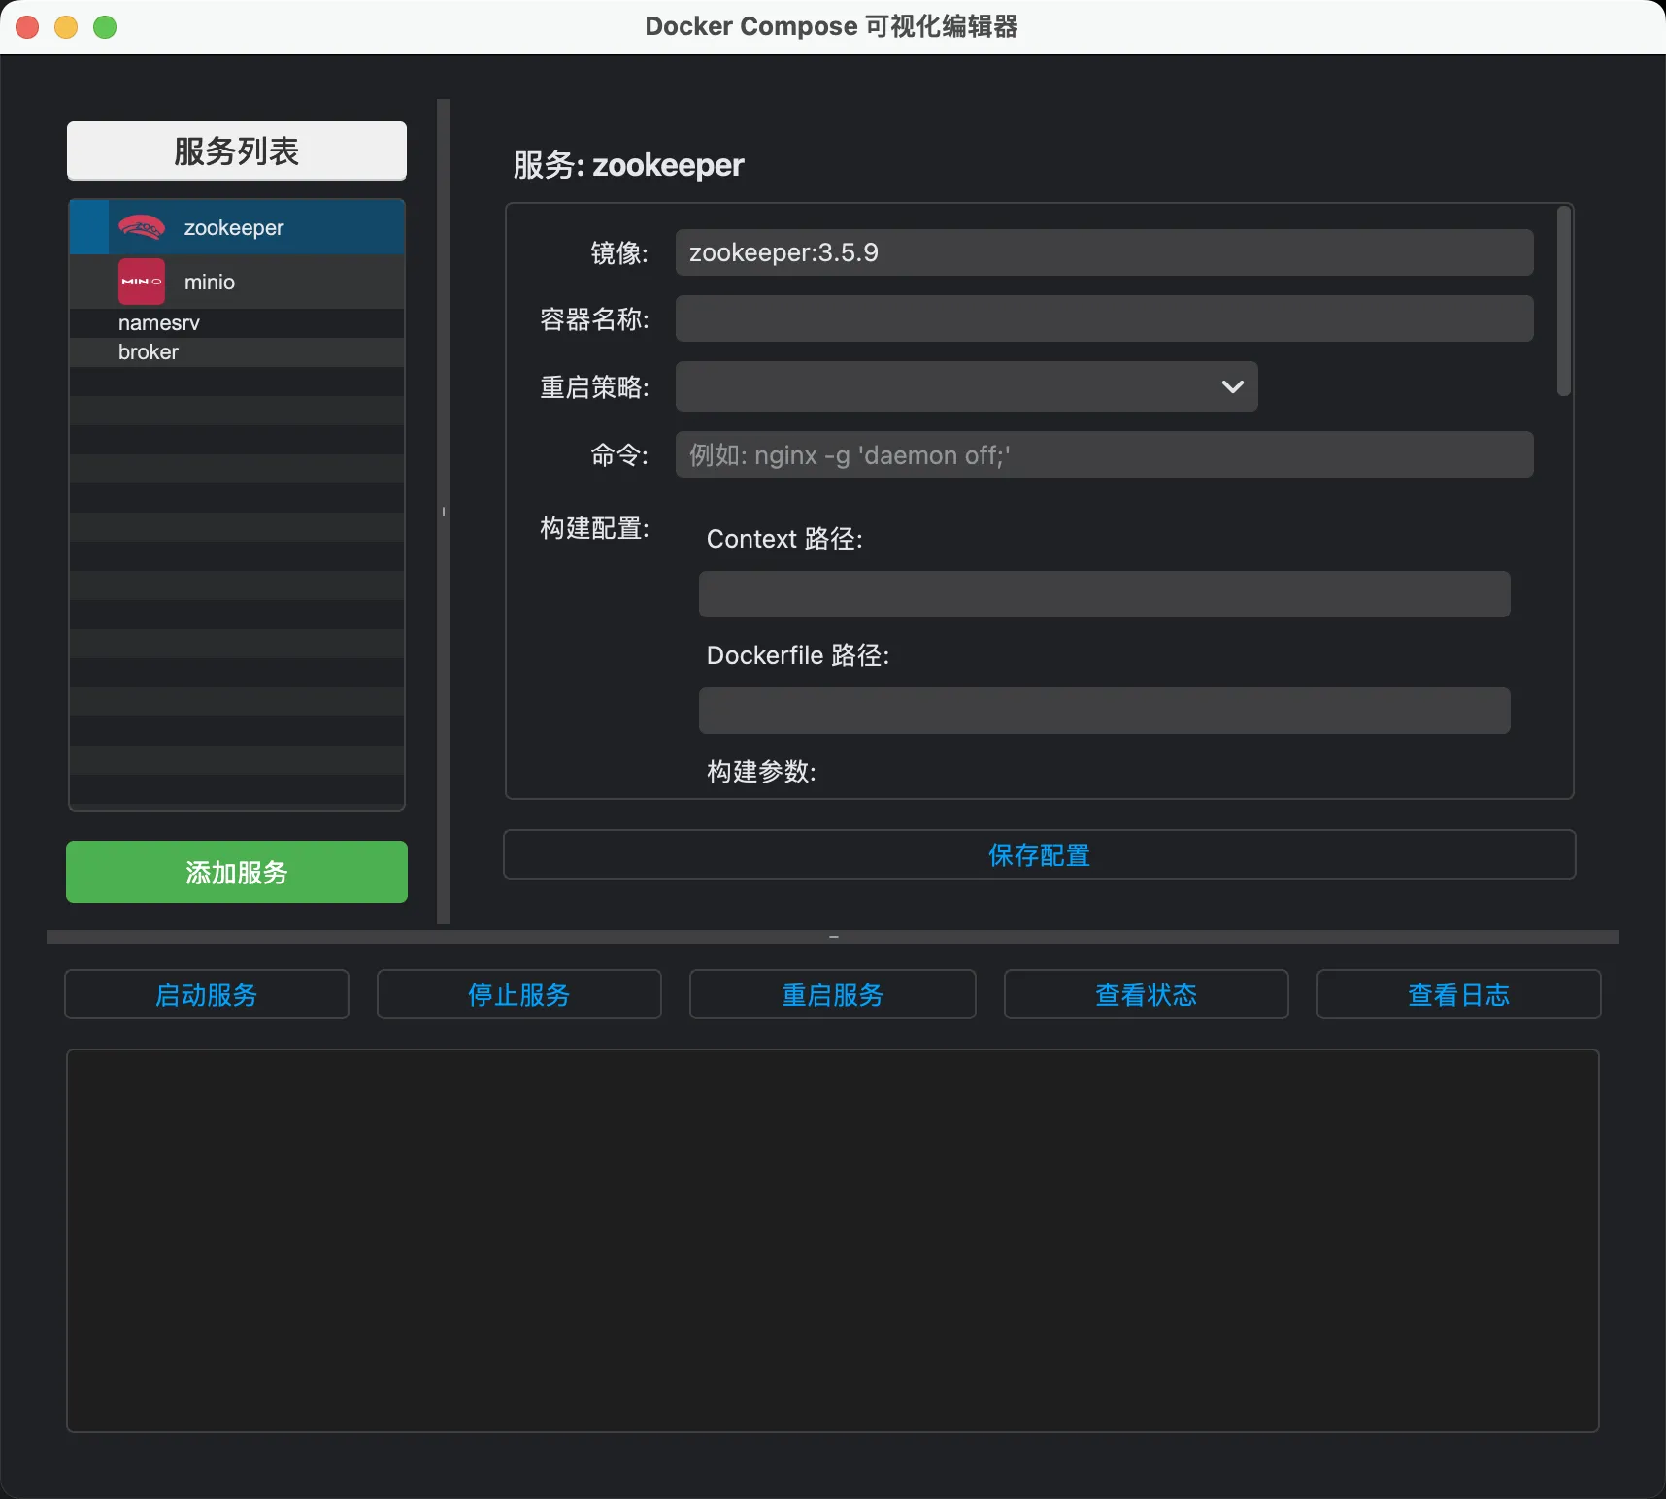Click the vertical splitter handle beside service list

point(444,512)
